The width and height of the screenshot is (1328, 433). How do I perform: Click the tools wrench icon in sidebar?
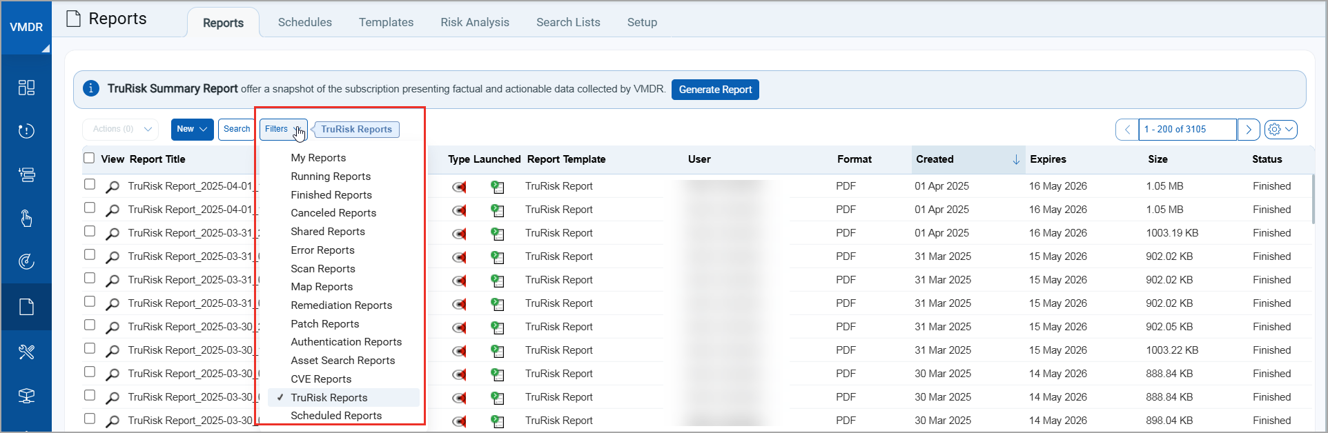(26, 352)
